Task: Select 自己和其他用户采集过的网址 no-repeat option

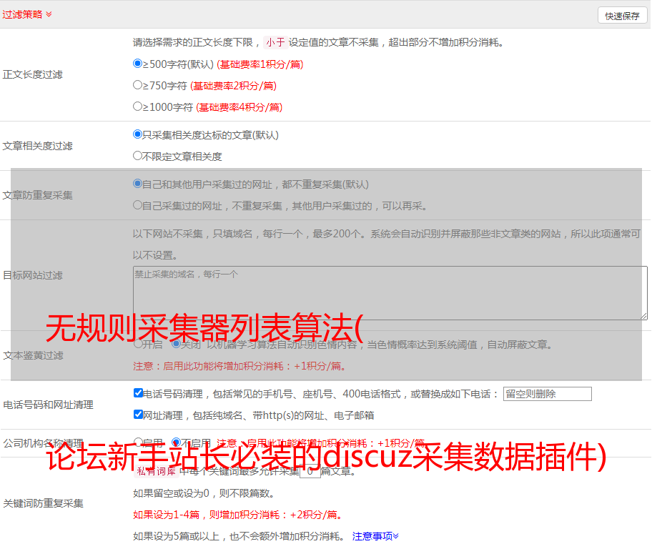Action: pos(138,184)
